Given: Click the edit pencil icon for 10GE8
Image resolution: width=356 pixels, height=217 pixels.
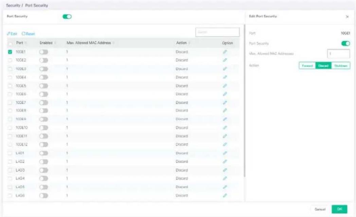Looking at the screenshot, I should click(225, 111).
